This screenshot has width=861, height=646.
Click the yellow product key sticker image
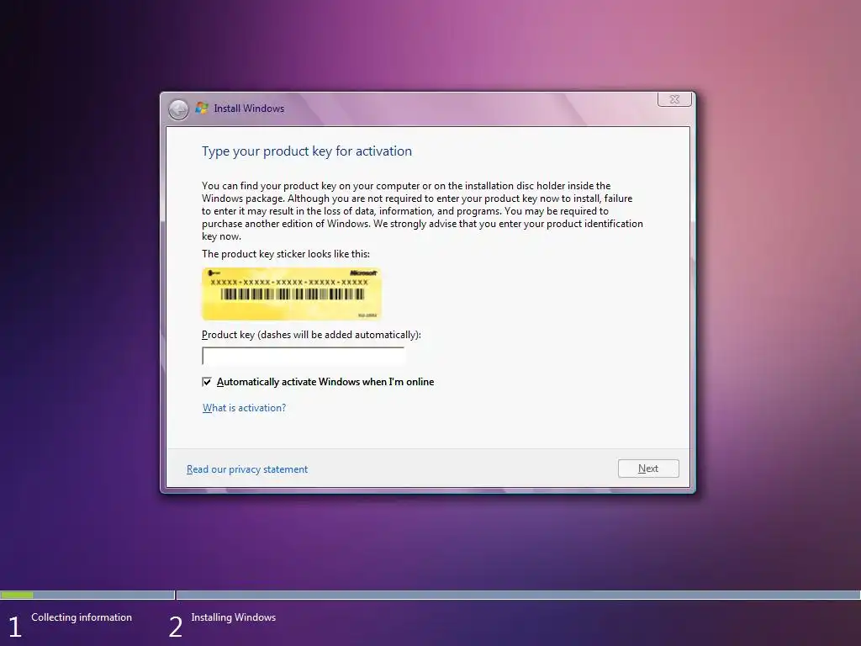292,294
